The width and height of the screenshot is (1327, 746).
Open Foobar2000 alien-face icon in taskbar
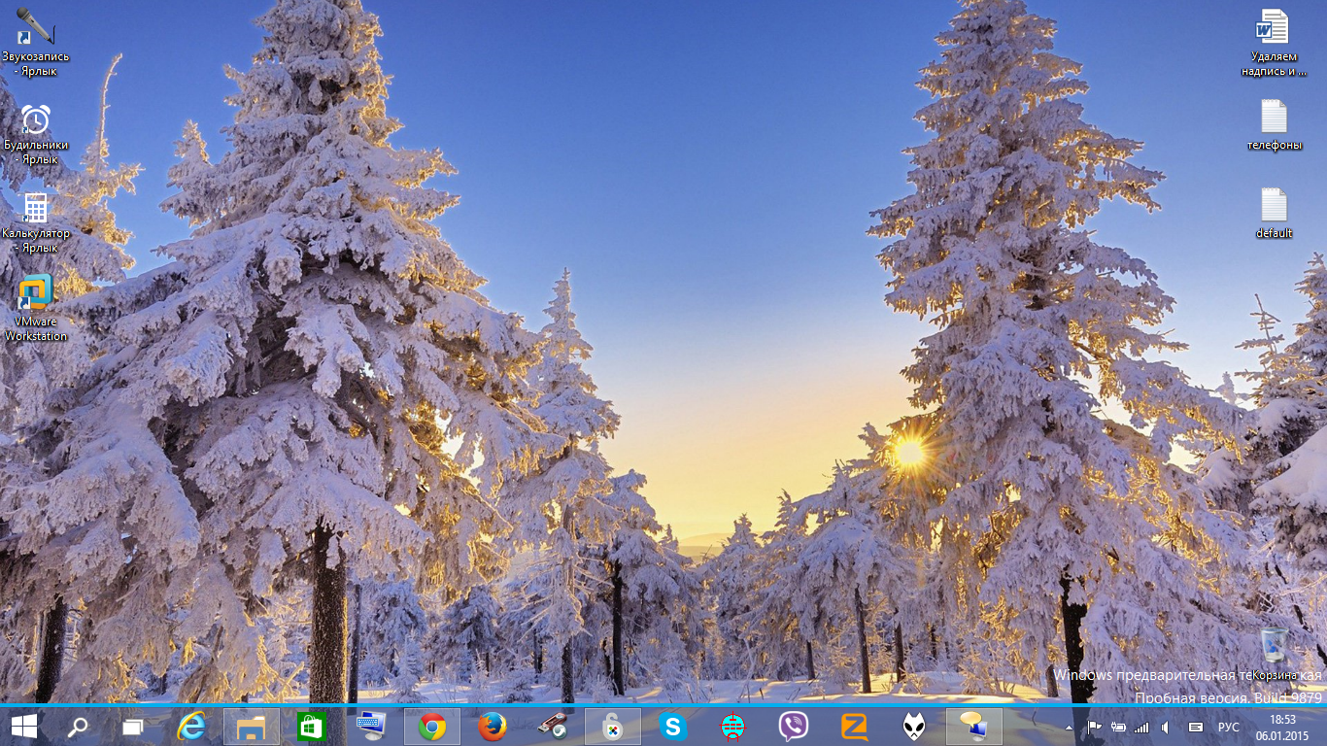914,726
